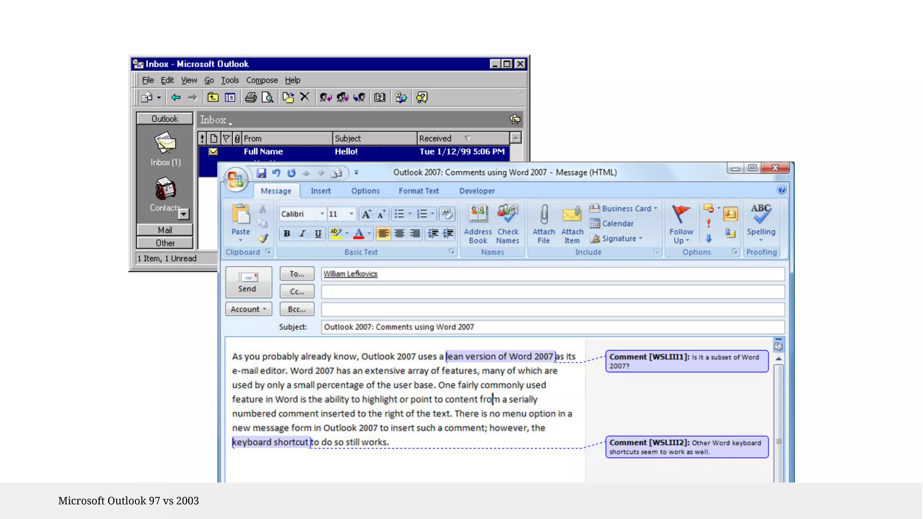Click Attach Item envelope icon
This screenshot has width=923, height=519.
572,224
